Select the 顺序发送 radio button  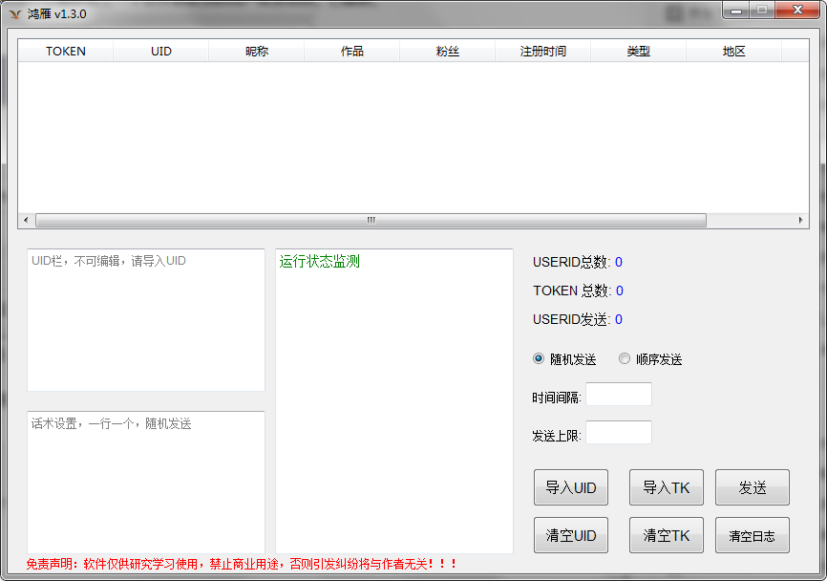pos(625,359)
